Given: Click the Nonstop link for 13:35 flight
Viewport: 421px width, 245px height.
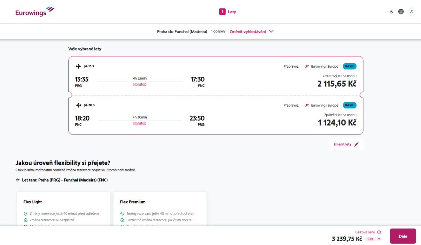Looking at the screenshot, I should pos(140,84).
